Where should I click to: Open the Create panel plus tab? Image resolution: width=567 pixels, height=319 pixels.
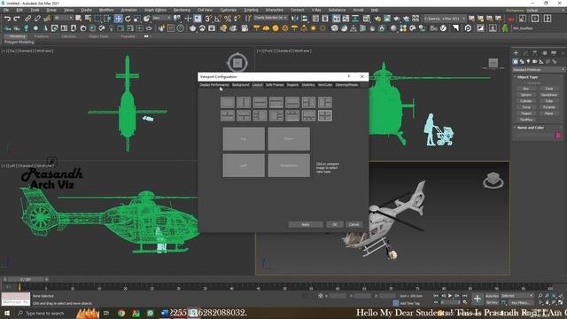point(516,53)
